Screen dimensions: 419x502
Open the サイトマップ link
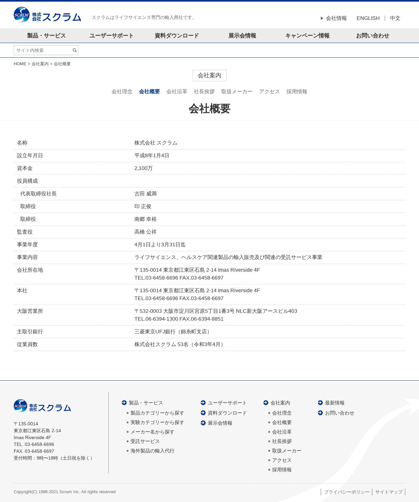pyautogui.click(x=389, y=492)
